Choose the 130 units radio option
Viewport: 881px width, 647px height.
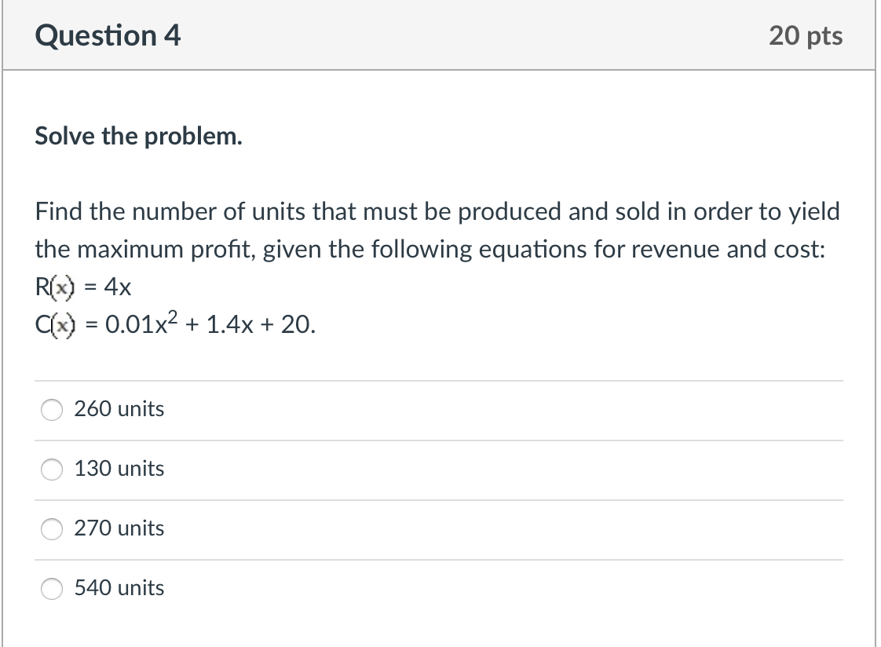pos(52,469)
